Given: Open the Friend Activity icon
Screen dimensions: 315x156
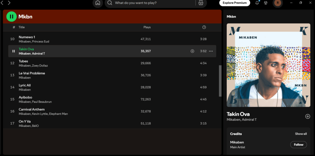Looking at the screenshot, I should click(266, 3).
